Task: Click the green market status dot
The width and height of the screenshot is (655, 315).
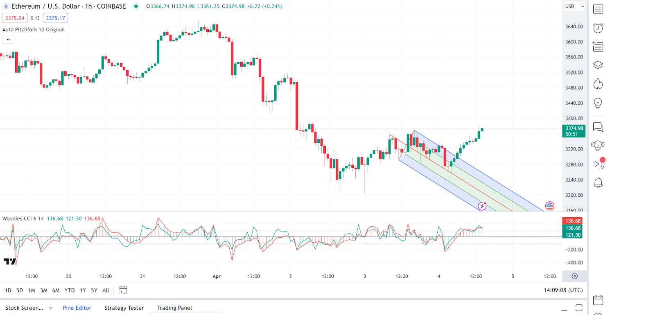Action: tap(136, 6)
